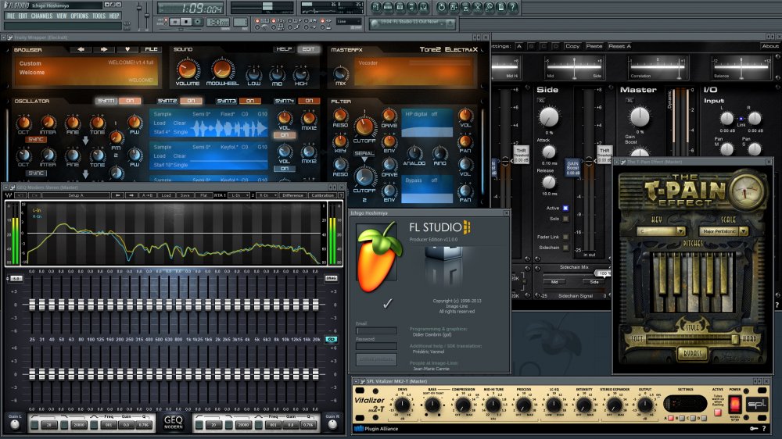Click the BYPASS button in T-Pain Effect
Screen dimensions: 782x439
pos(692,353)
